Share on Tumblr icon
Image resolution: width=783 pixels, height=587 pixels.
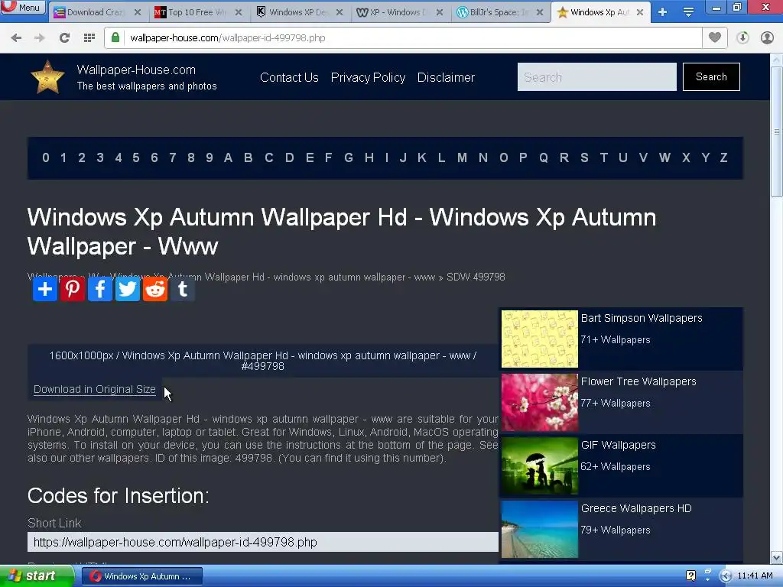[x=183, y=289]
